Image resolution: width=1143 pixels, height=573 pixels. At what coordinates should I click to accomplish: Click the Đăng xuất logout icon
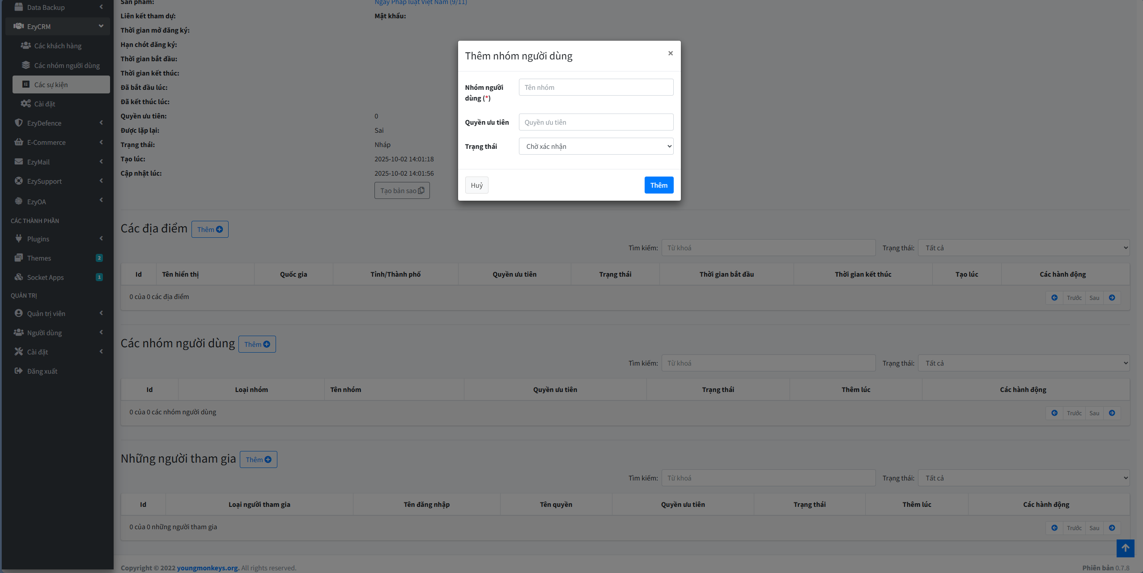(x=18, y=371)
